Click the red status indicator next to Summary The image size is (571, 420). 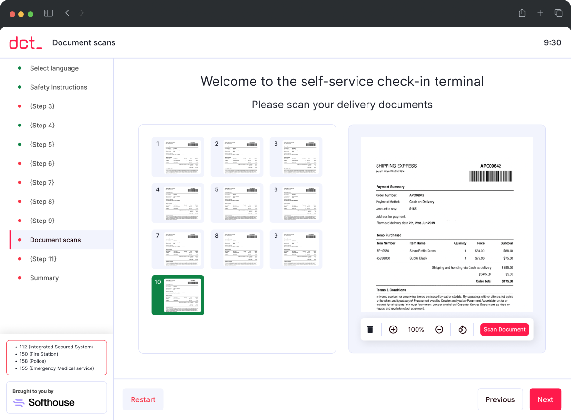coord(20,278)
